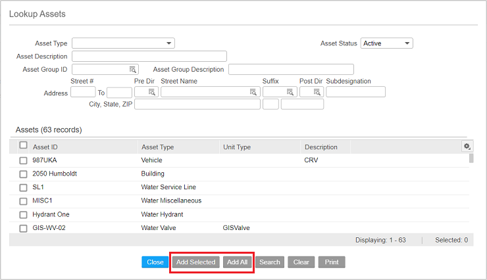Open the Street Name lookup icon
The image size is (487, 280).
(254, 93)
